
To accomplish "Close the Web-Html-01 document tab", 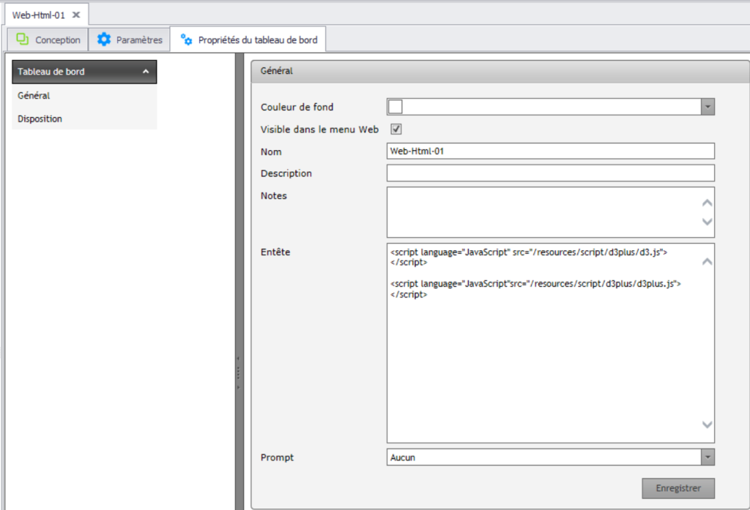I will (x=76, y=15).
